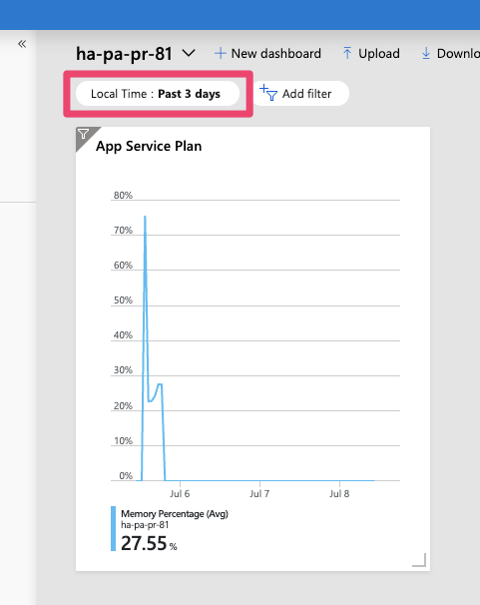The image size is (480, 605).
Task: Click the ha-pa-pr-81 dashboard title
Action: point(124,53)
